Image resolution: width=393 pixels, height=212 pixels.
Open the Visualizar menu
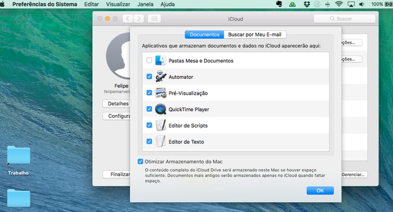118,4
